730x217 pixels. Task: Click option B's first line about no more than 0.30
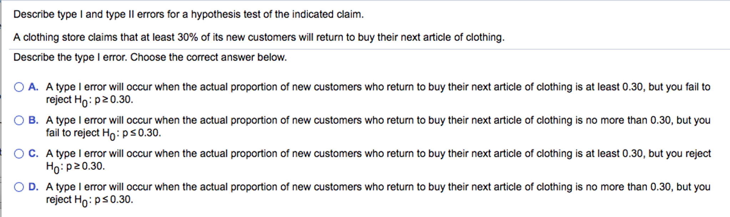point(378,121)
